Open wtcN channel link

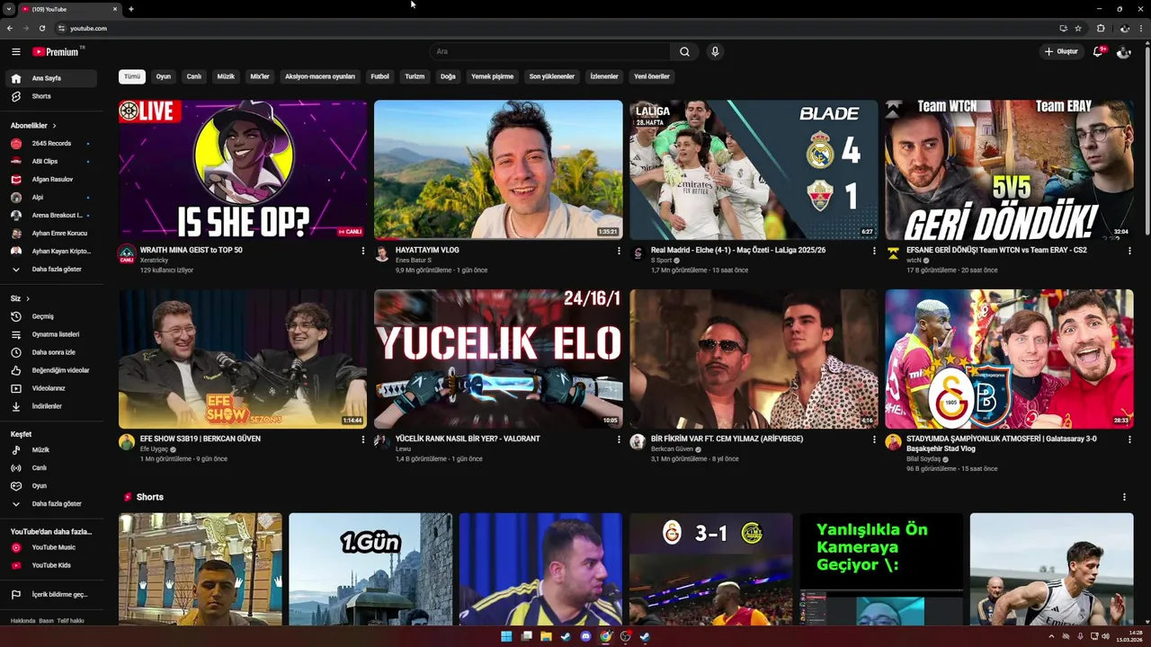pyautogui.click(x=915, y=261)
